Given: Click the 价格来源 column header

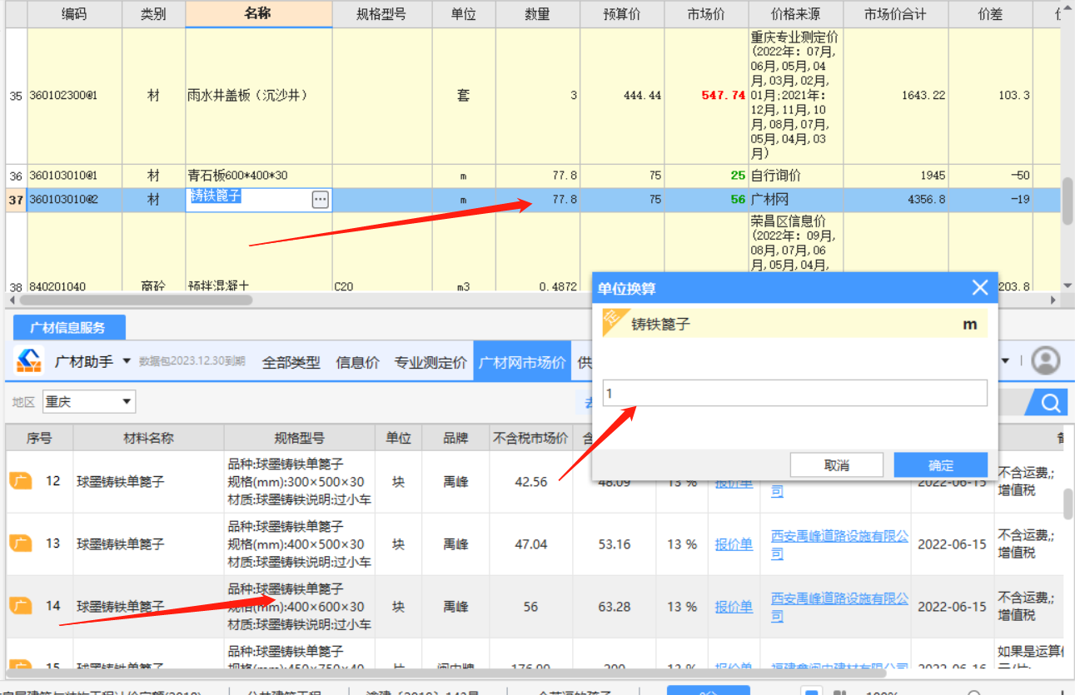Looking at the screenshot, I should pos(796,14).
